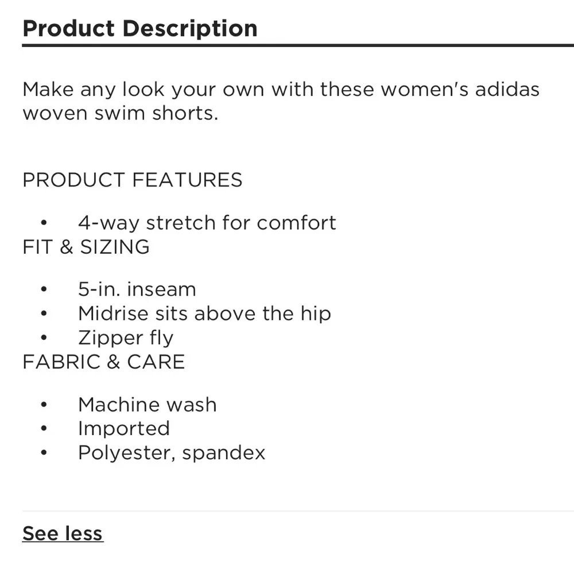Select the PRODUCT FEATURES section header
Image resolution: width=574 pixels, height=574 pixels.
point(132,180)
